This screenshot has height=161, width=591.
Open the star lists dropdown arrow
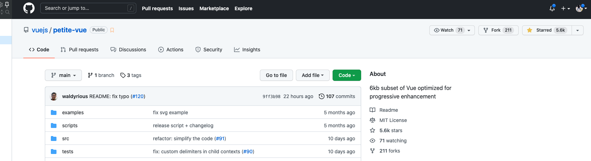578,30
